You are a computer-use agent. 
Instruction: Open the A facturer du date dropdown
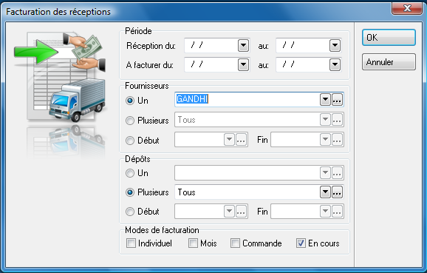pos(243,65)
